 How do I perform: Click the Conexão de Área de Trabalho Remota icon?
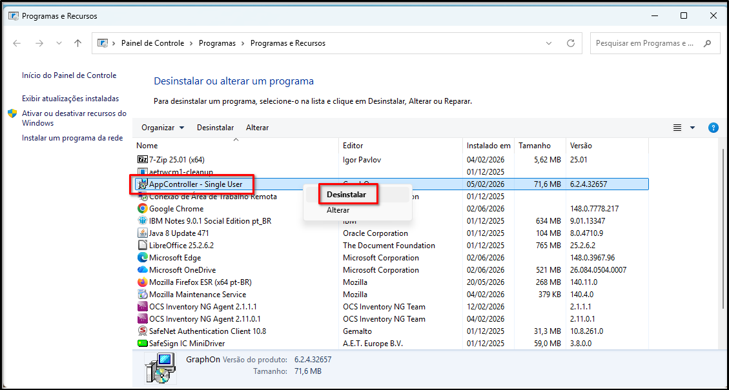pyautogui.click(x=143, y=197)
